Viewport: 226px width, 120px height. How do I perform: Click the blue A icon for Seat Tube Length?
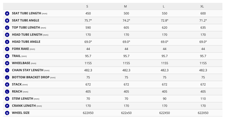7,13
